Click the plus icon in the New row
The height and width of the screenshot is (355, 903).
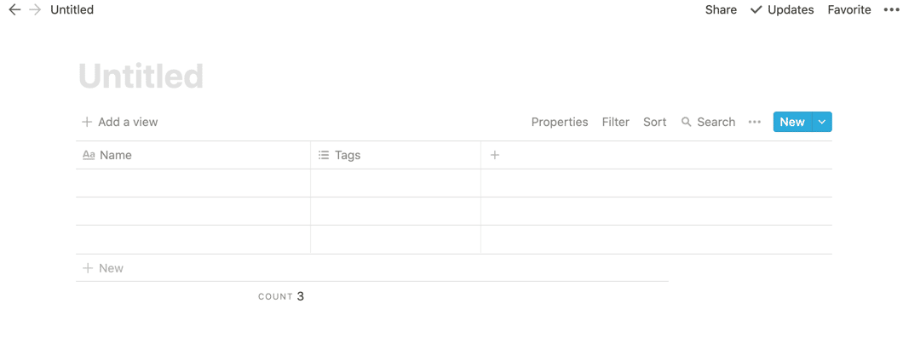[87, 268]
